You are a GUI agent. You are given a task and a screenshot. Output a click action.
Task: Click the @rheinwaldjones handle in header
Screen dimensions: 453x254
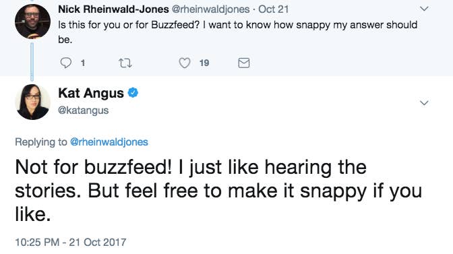[210, 9]
